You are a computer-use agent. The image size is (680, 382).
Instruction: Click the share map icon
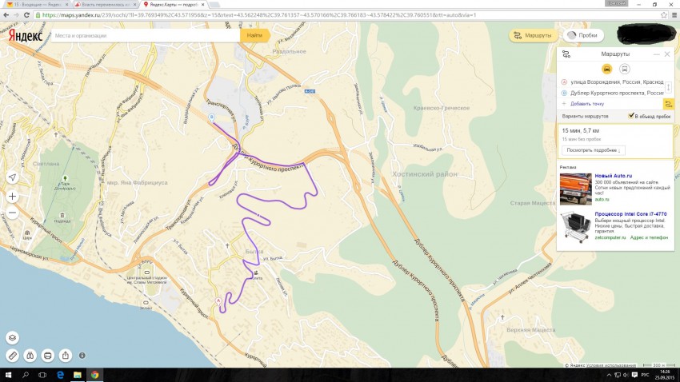65,355
